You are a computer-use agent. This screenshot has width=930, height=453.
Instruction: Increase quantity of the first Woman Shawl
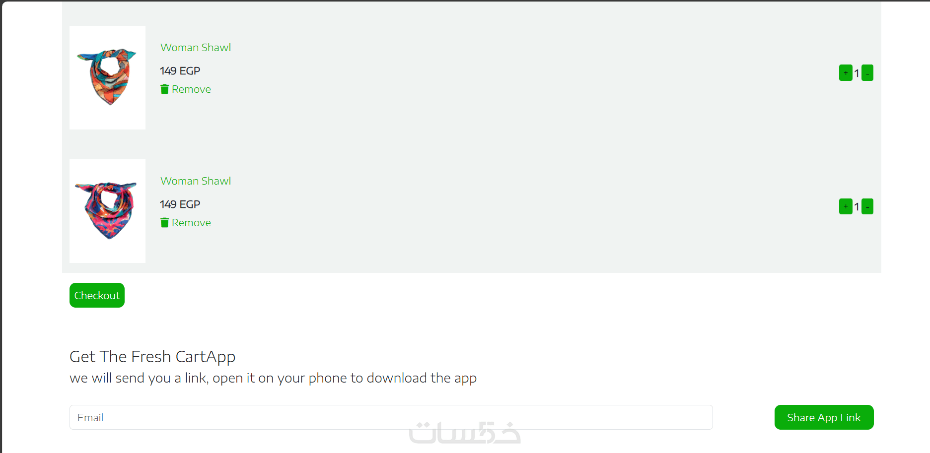click(846, 73)
